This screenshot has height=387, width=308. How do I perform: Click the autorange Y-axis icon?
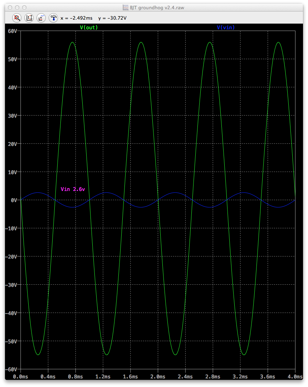(x=29, y=18)
